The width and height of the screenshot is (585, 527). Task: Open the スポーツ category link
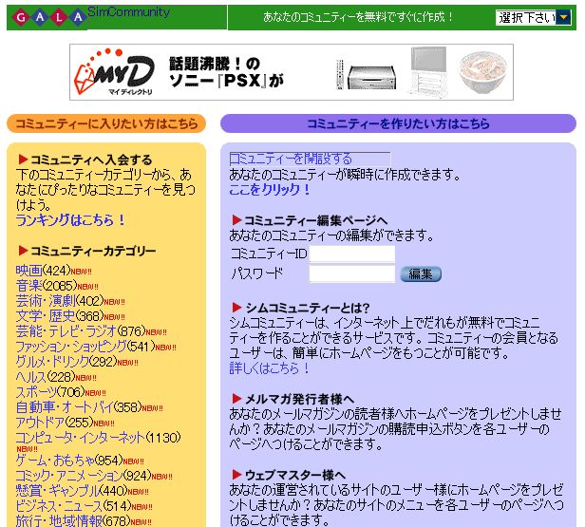(35, 392)
